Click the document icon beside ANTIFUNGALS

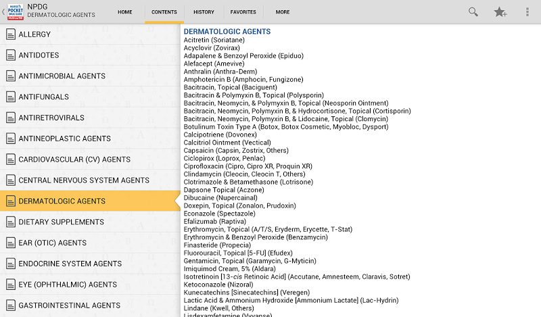[x=11, y=97]
